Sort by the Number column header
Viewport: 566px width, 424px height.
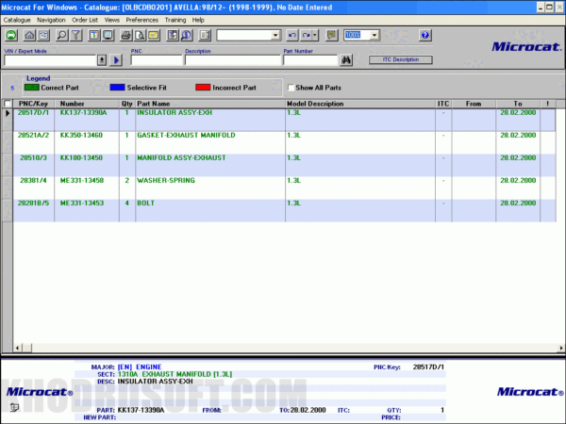87,104
